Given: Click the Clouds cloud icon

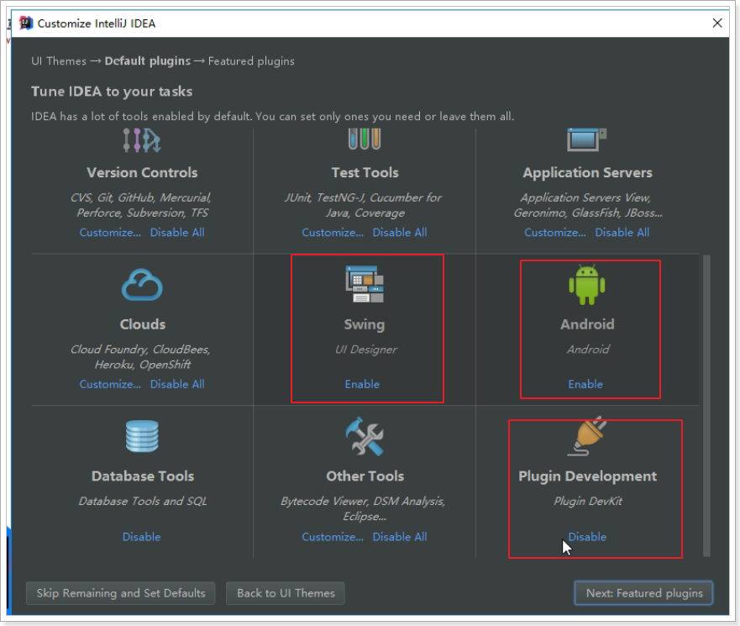Looking at the screenshot, I should [142, 285].
